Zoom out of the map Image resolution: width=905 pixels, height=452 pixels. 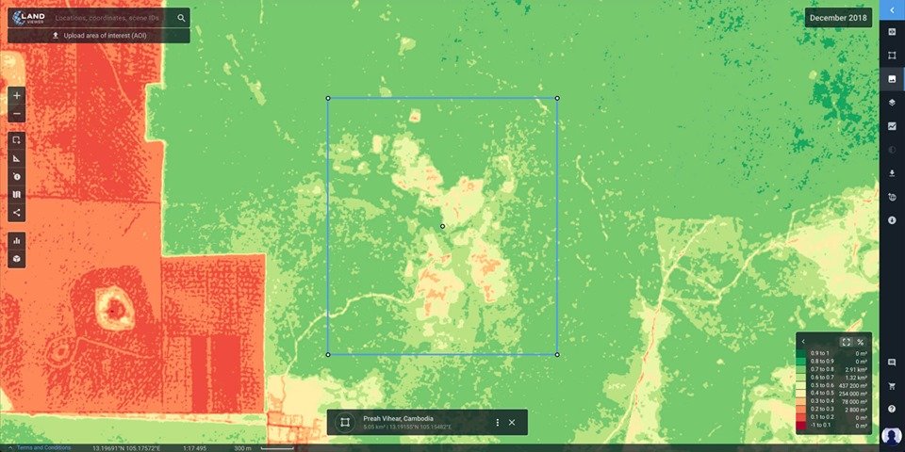(x=17, y=114)
